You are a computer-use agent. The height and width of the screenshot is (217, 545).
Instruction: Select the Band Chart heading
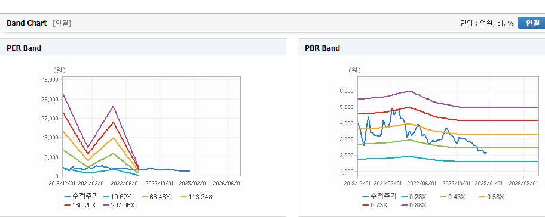[26, 23]
